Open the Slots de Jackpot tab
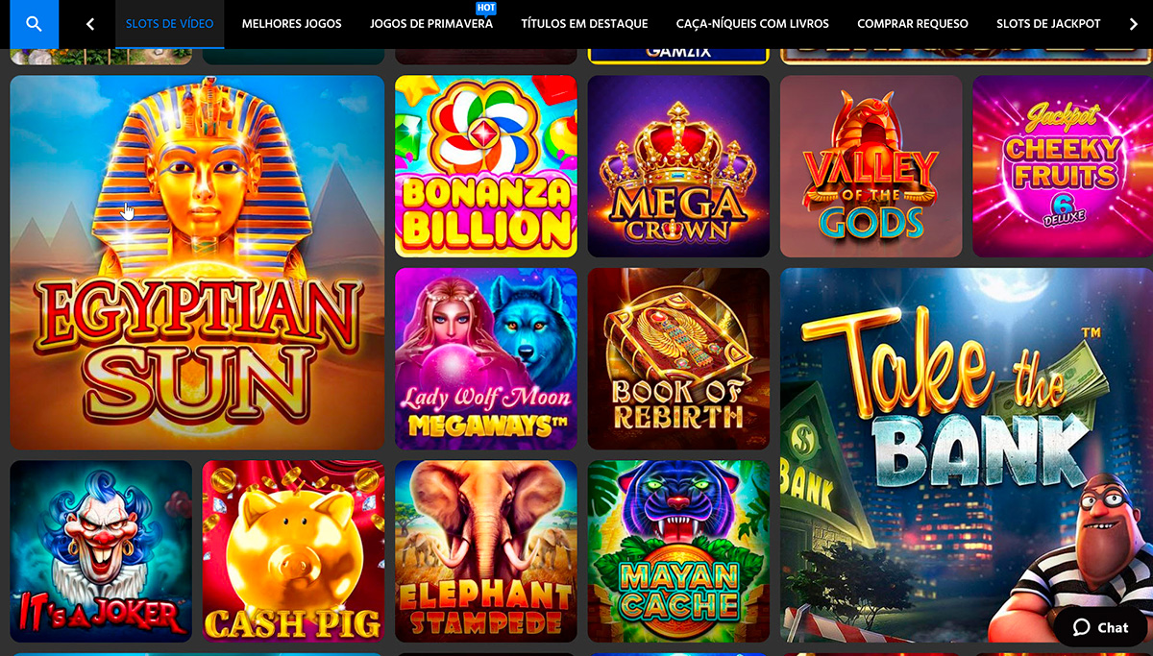1153x656 pixels. (x=1048, y=24)
